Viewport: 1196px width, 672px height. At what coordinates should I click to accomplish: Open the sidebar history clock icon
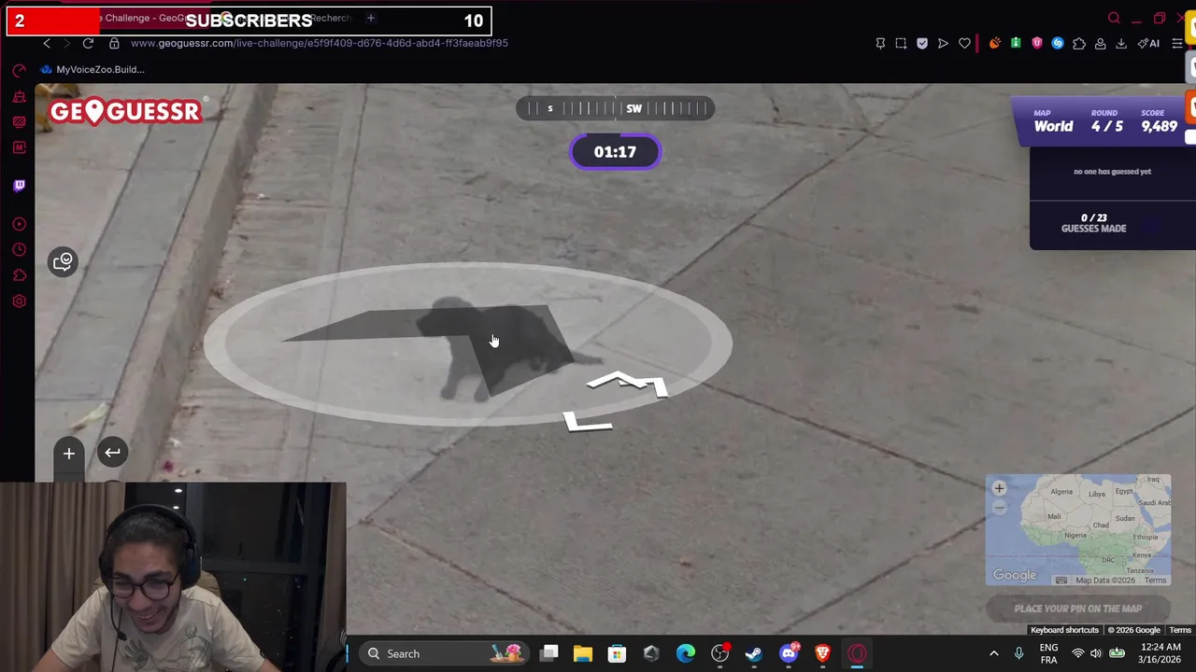(19, 249)
